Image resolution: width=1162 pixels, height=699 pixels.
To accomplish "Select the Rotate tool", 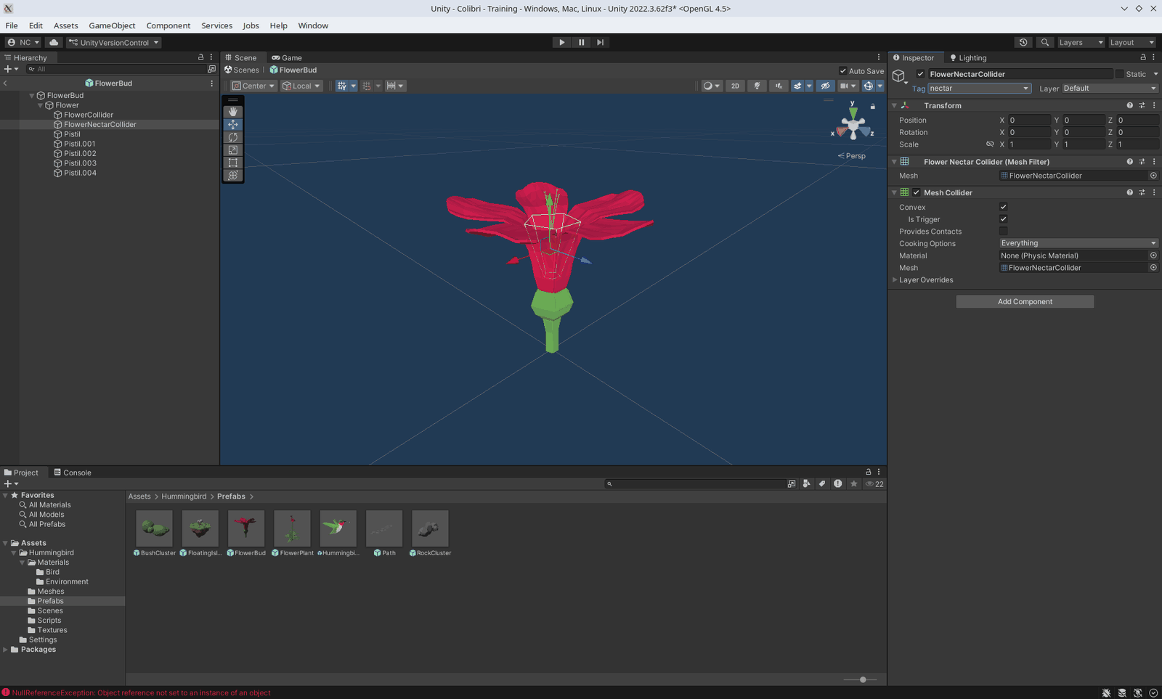I will (232, 137).
